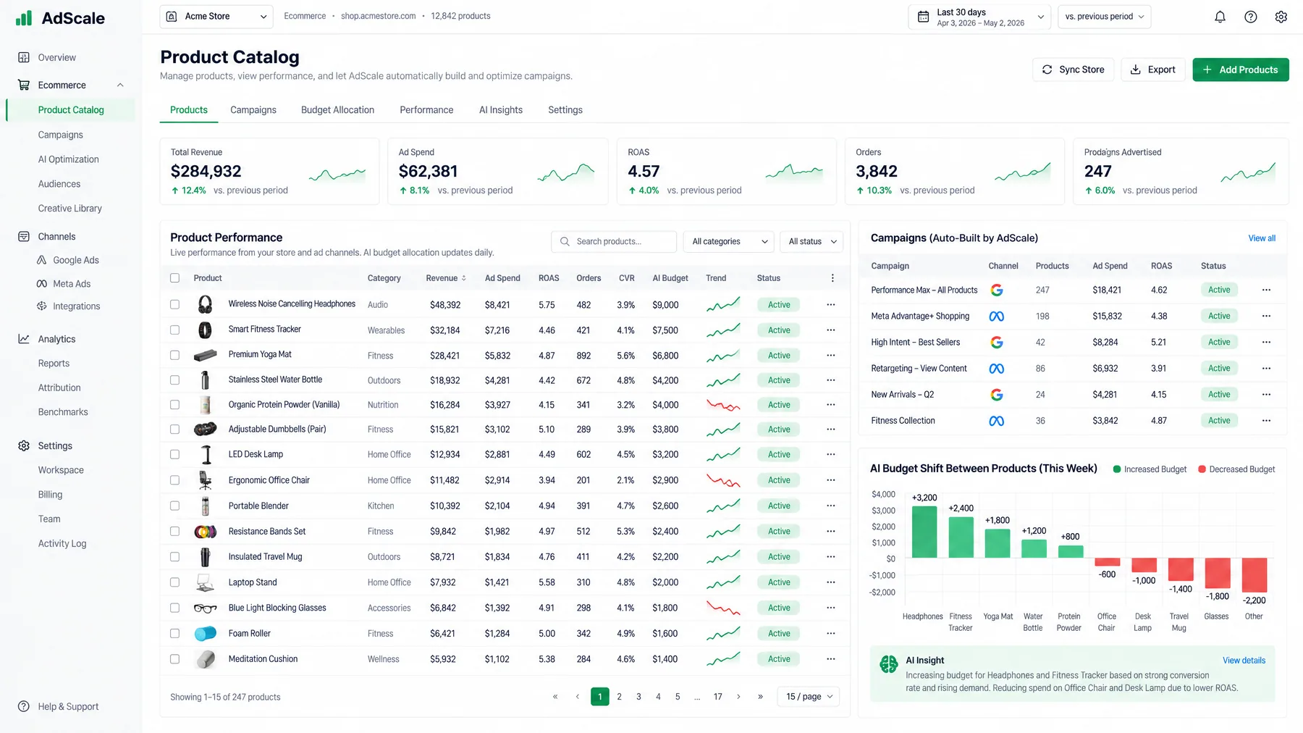This screenshot has height=733, width=1303.
Task: Change the 15 / page rows dropdown
Action: 809,697
